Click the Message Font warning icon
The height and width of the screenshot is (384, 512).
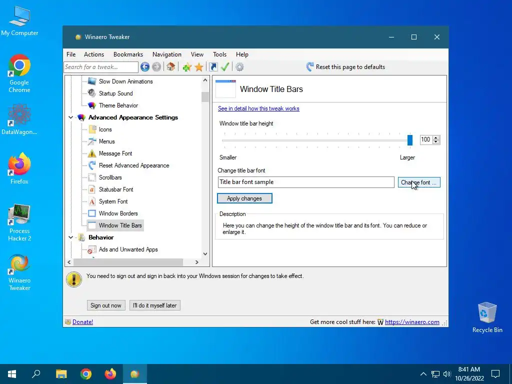pyautogui.click(x=92, y=153)
